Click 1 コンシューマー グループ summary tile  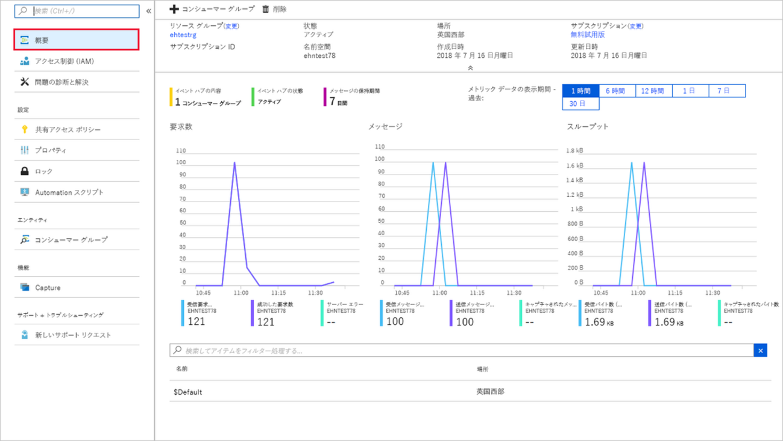coord(206,97)
